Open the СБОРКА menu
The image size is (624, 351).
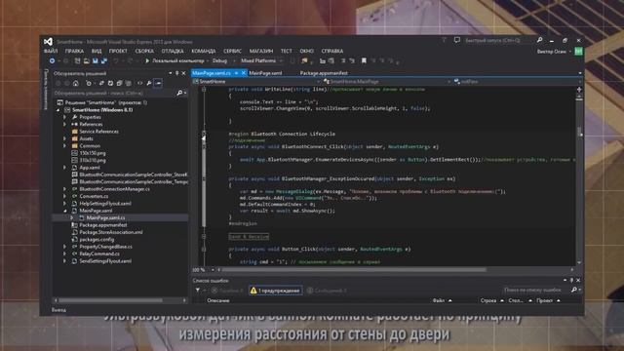[x=144, y=51]
